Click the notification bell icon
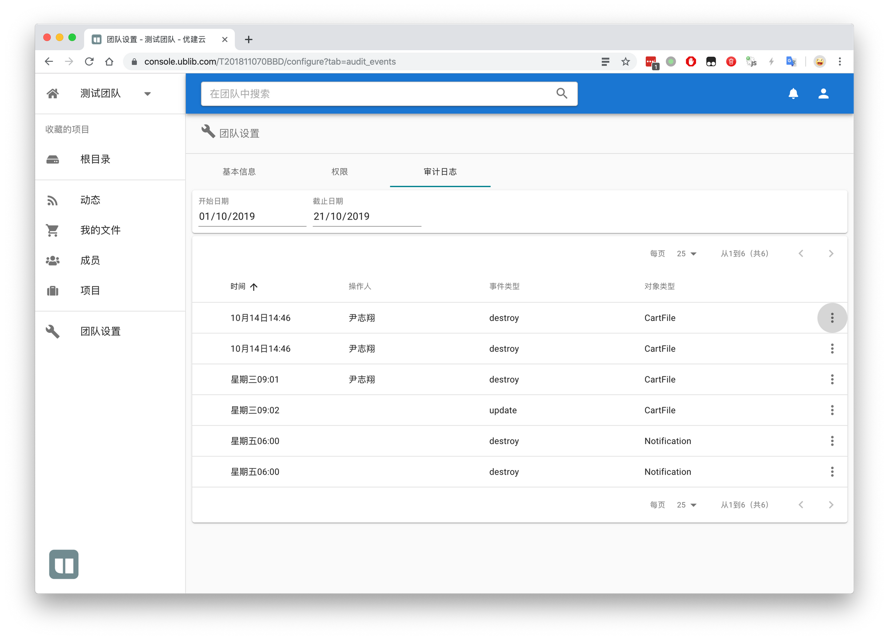Viewport: 889px width, 640px height. [793, 94]
